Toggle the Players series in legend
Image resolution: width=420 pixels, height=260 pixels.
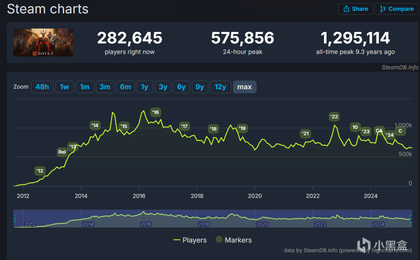coord(190,240)
